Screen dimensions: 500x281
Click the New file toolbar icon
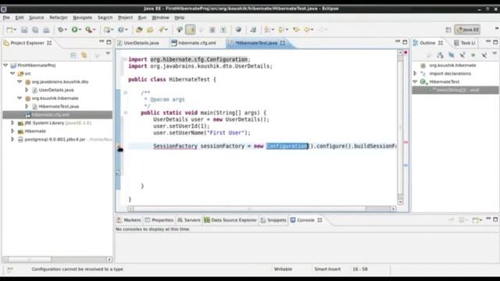click(x=9, y=30)
